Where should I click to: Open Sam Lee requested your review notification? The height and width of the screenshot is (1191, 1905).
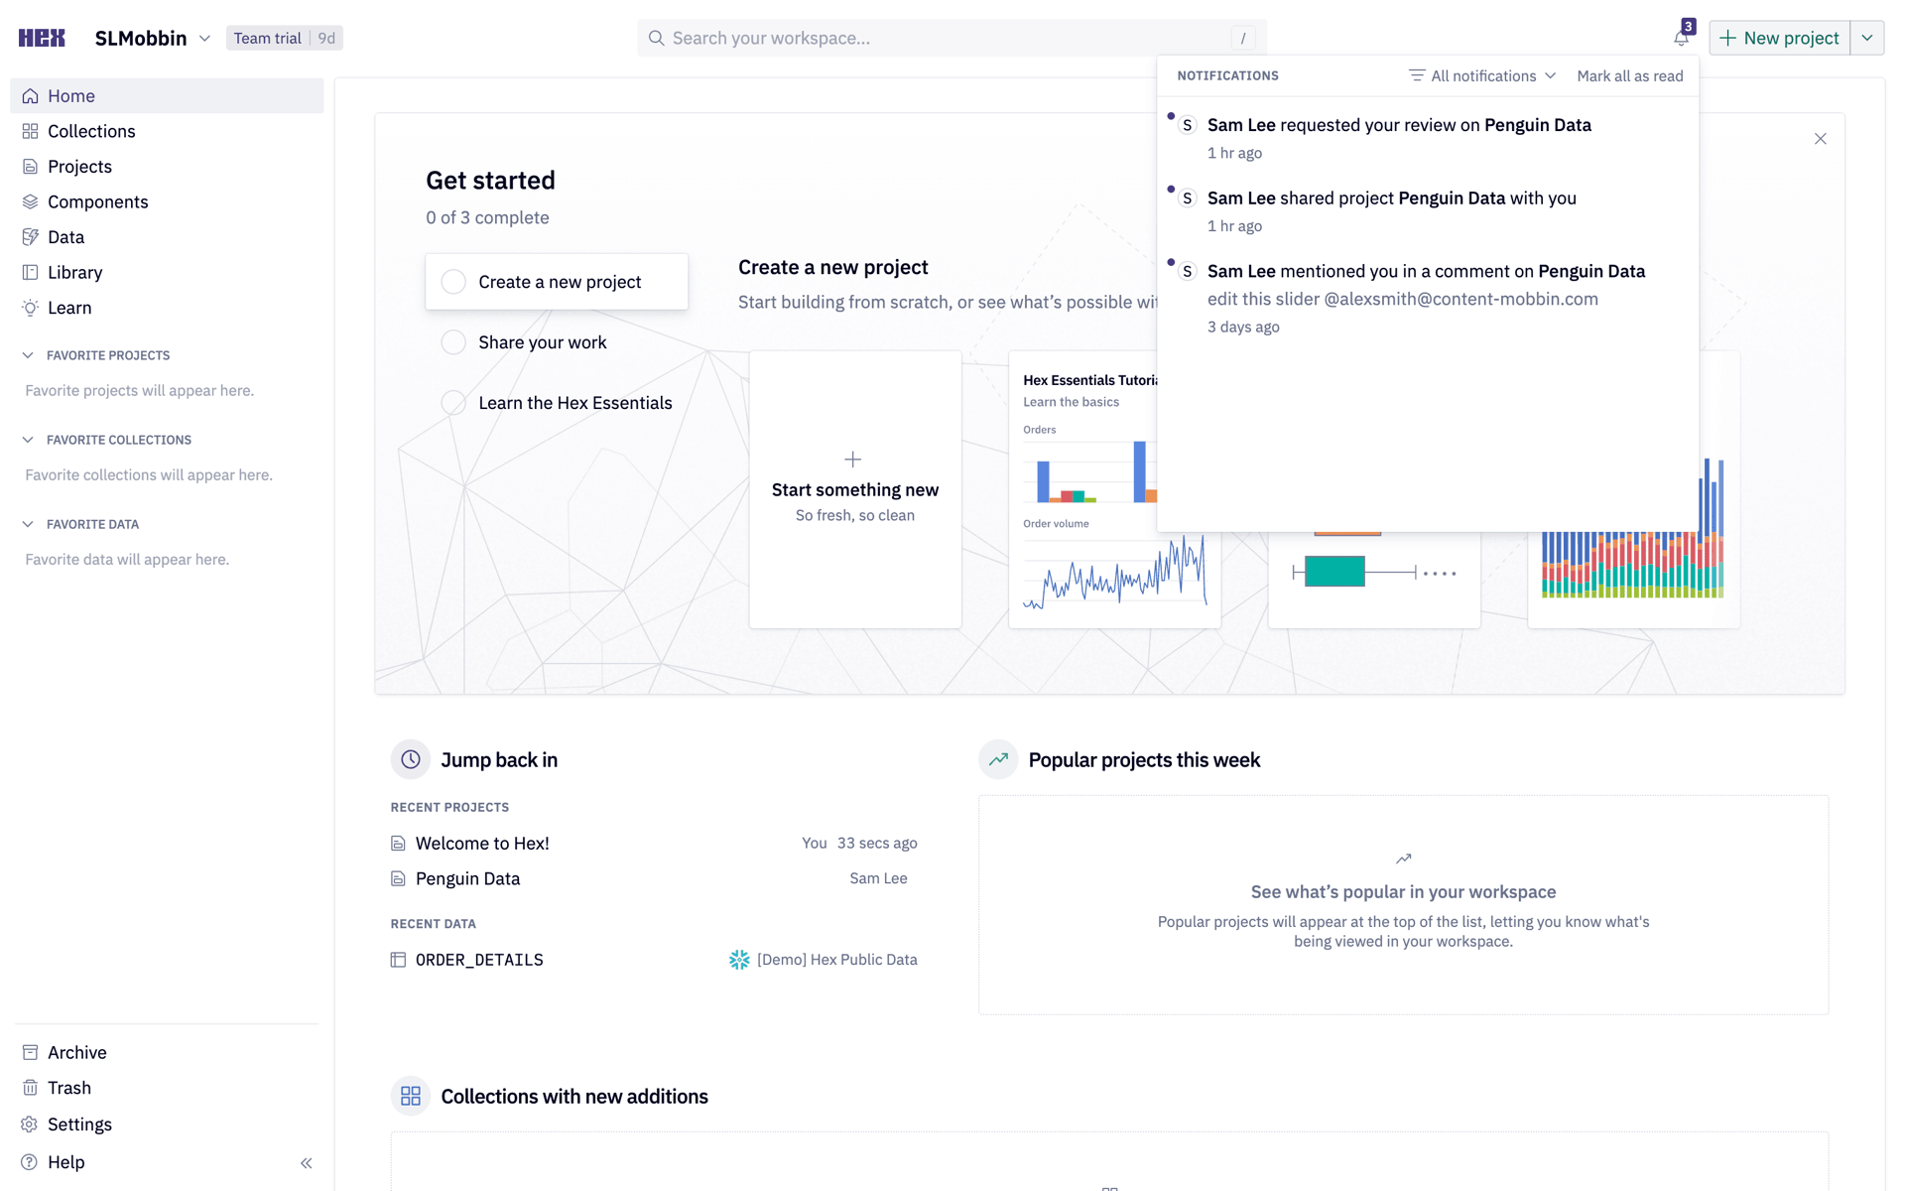point(1428,138)
